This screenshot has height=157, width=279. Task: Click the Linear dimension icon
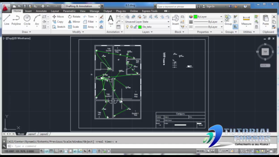[118, 17]
